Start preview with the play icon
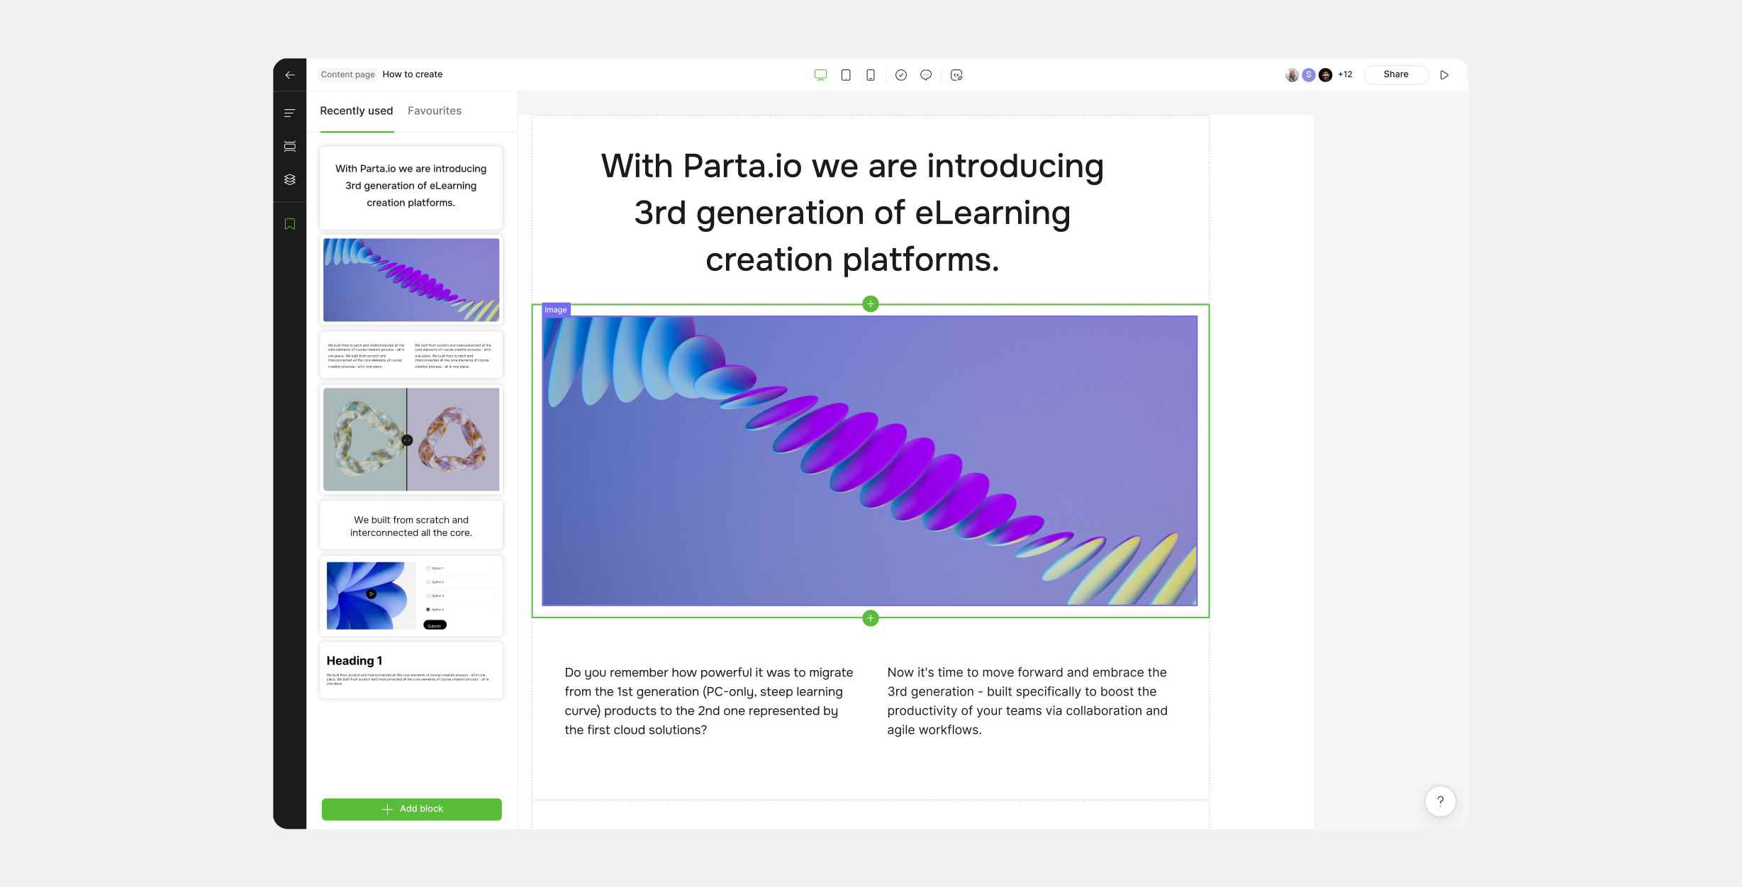 click(1444, 75)
